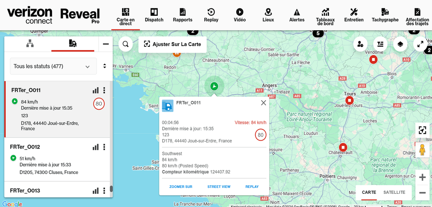Open three-dot menu for FRTer_O013
432x207 pixels.
[x=104, y=191]
